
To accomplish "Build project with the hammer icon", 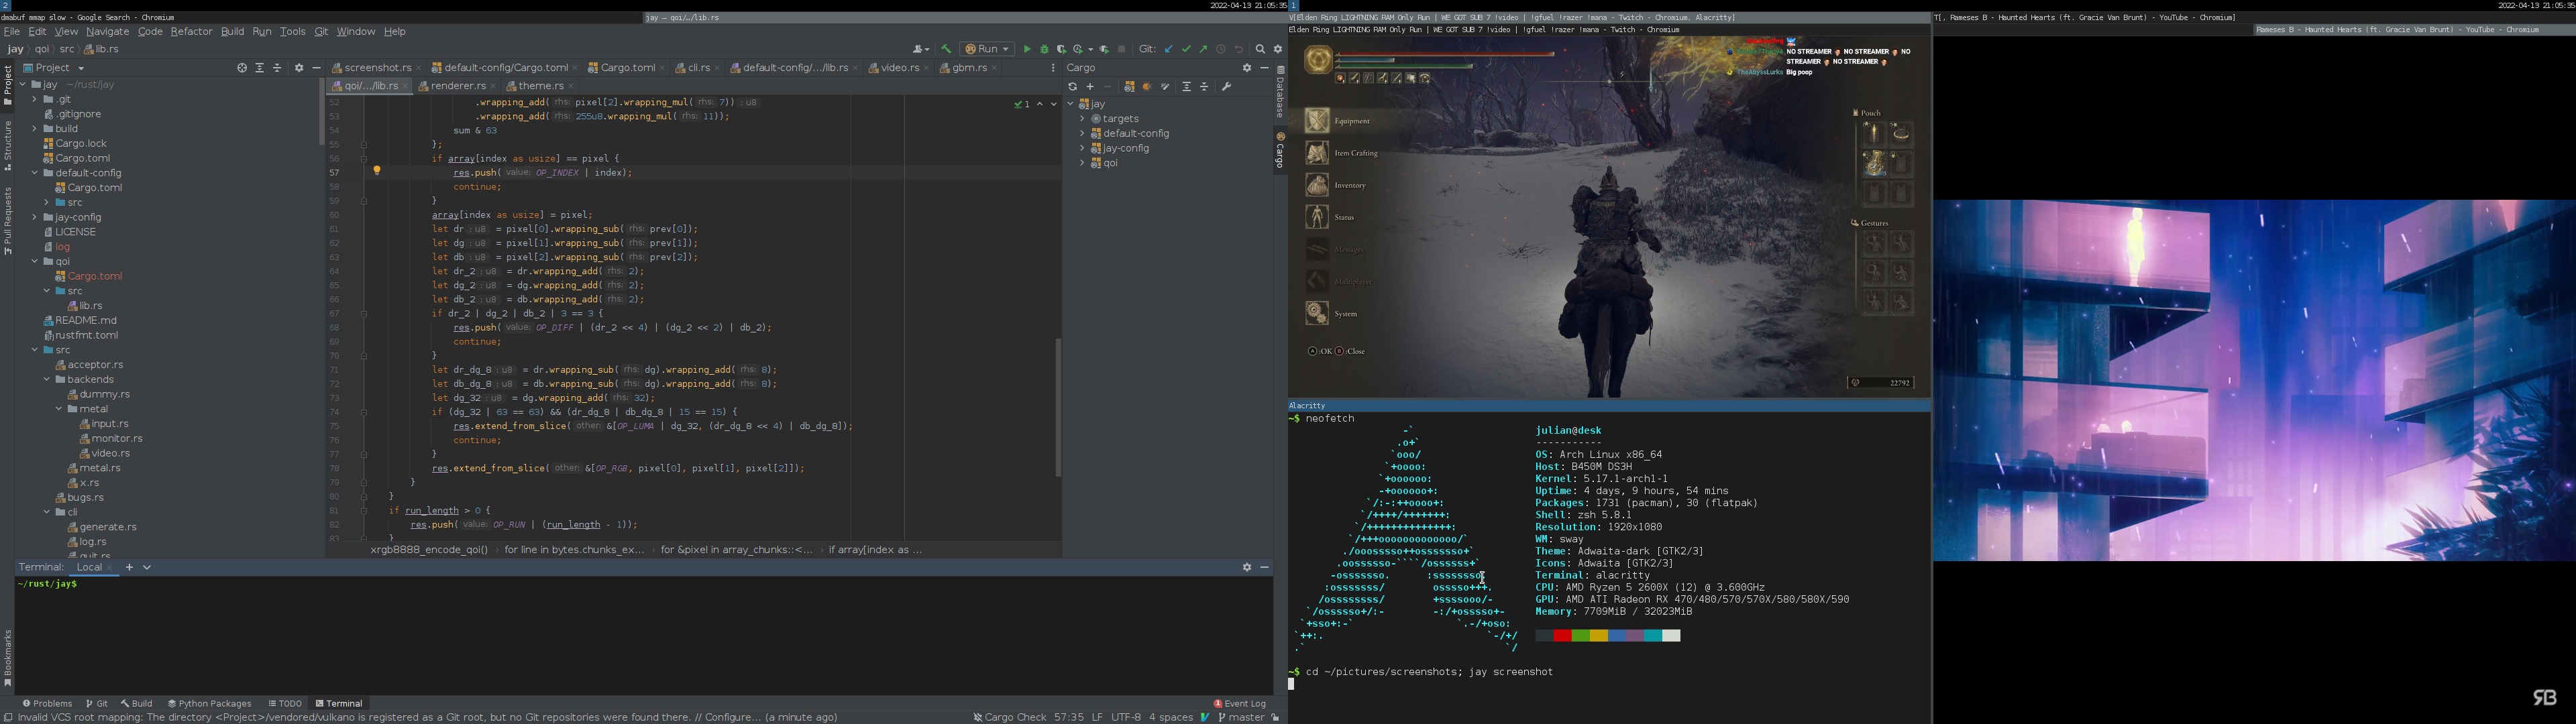I will point(946,49).
